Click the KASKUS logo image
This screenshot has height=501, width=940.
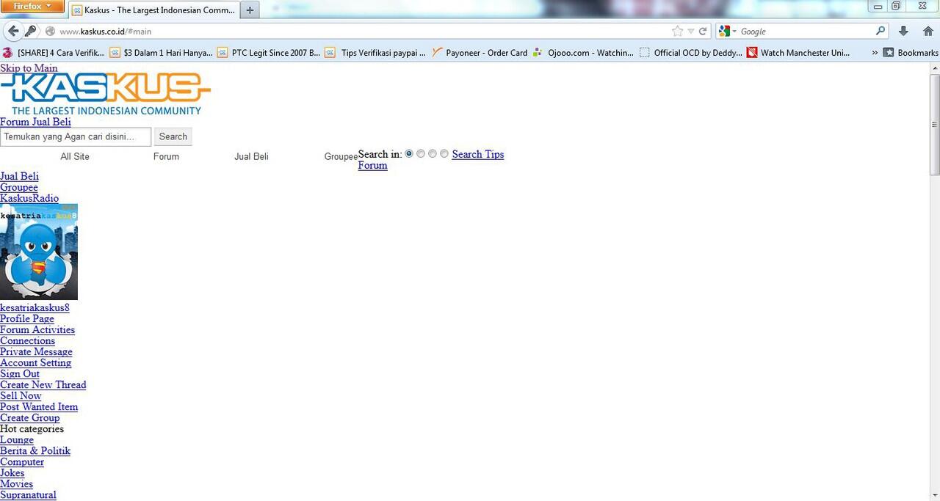(106, 94)
